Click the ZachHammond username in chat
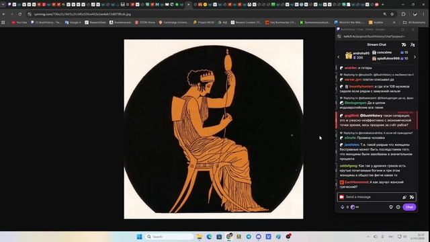Screen dimensions: 430x242 (356, 182)
